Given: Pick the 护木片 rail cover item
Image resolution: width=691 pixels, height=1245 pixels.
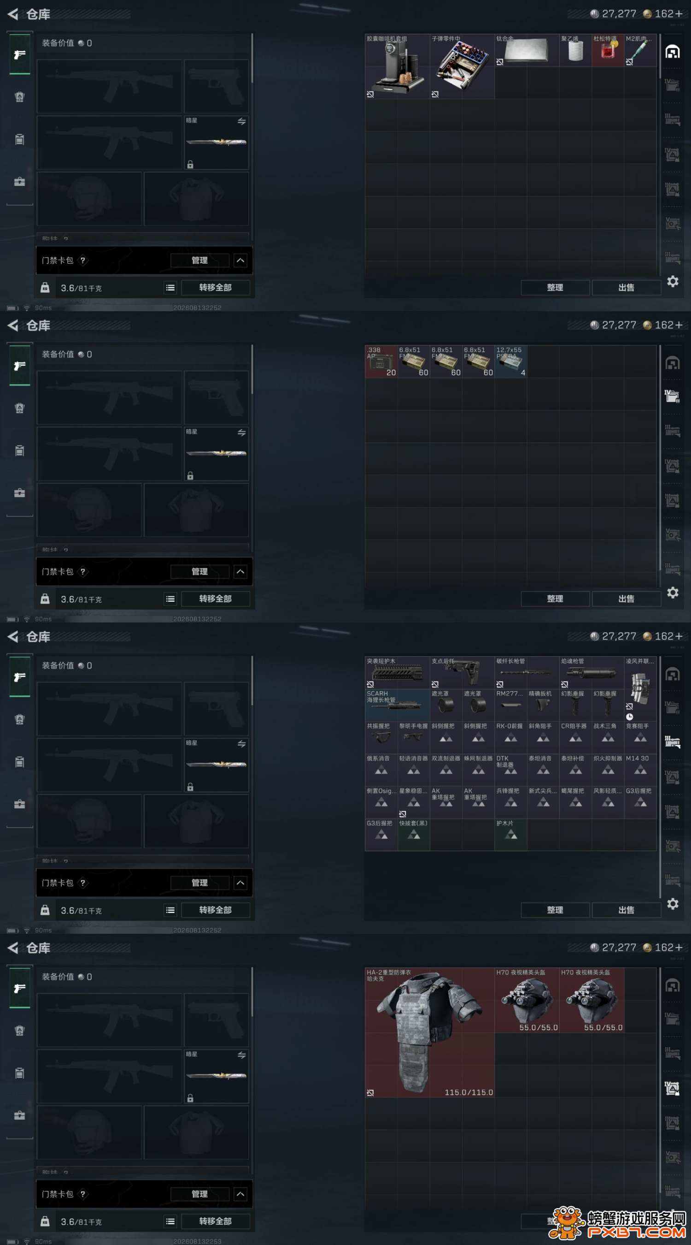Looking at the screenshot, I should [511, 835].
